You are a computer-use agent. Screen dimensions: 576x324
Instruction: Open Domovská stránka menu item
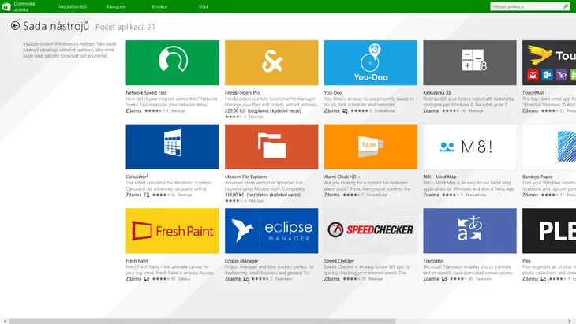click(x=24, y=6)
